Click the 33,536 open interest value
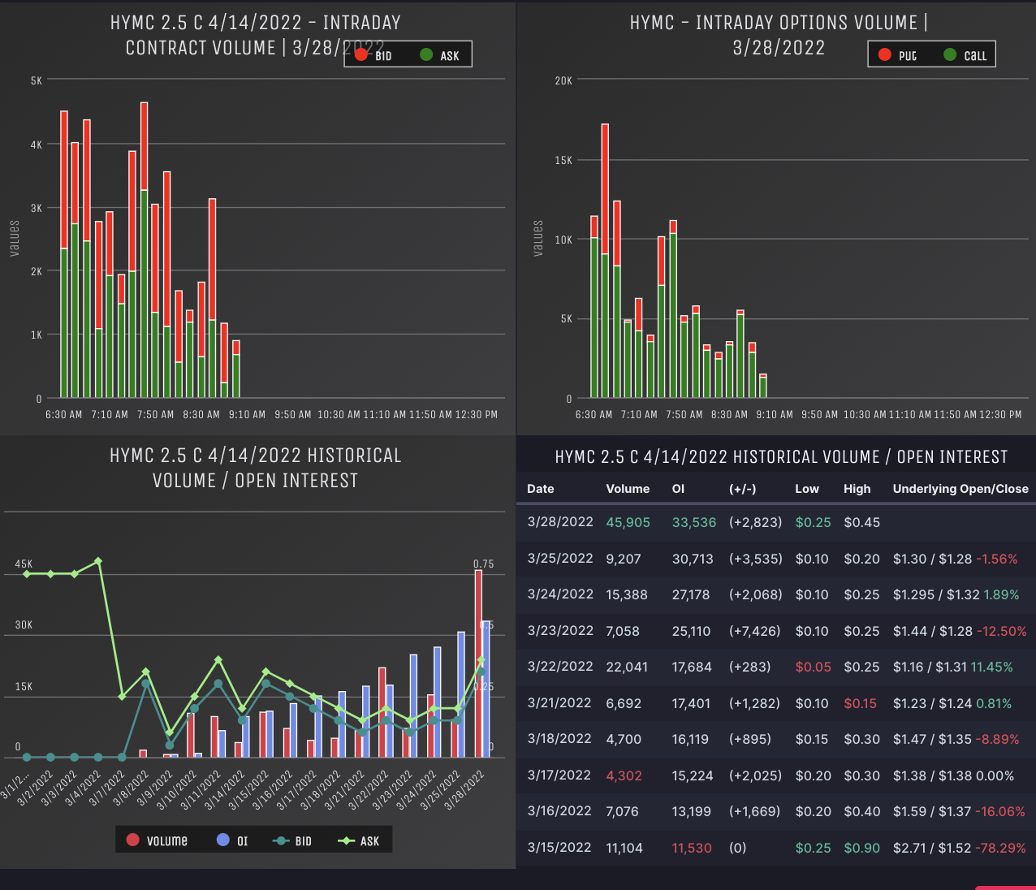The height and width of the screenshot is (890, 1036). (x=694, y=523)
